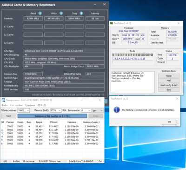186x170 pixels.
Task: Click the Copy info icon
Action: point(81,14)
